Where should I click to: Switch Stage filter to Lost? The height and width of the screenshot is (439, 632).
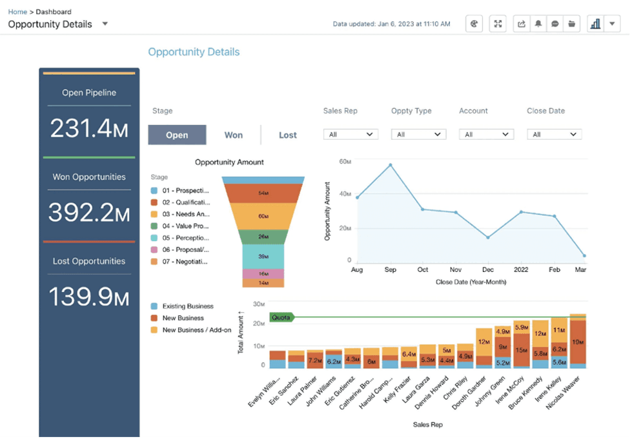coord(287,135)
